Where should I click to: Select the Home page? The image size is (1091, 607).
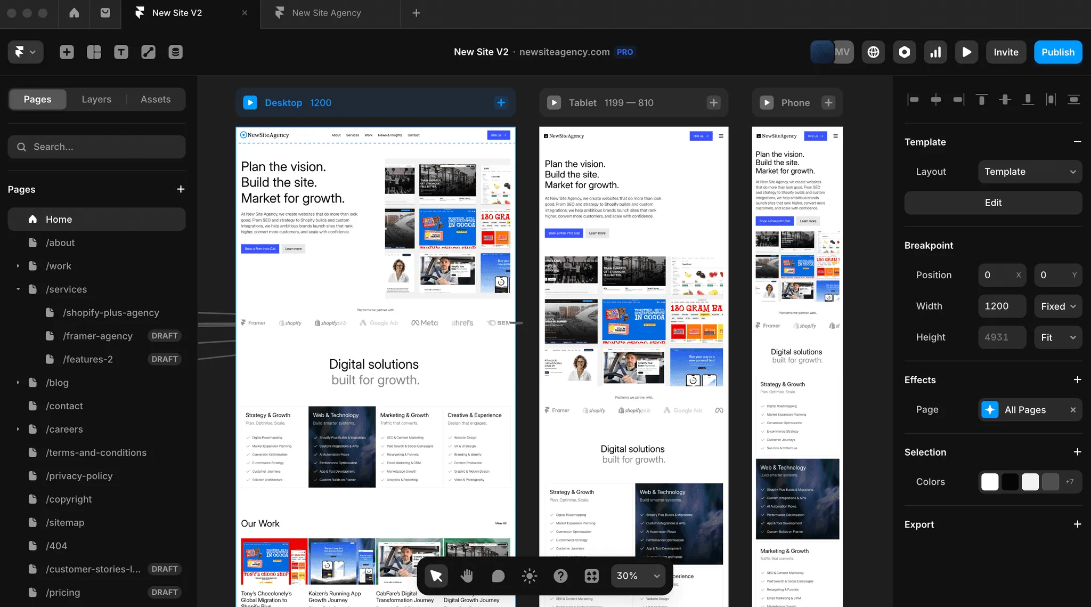[x=96, y=219]
